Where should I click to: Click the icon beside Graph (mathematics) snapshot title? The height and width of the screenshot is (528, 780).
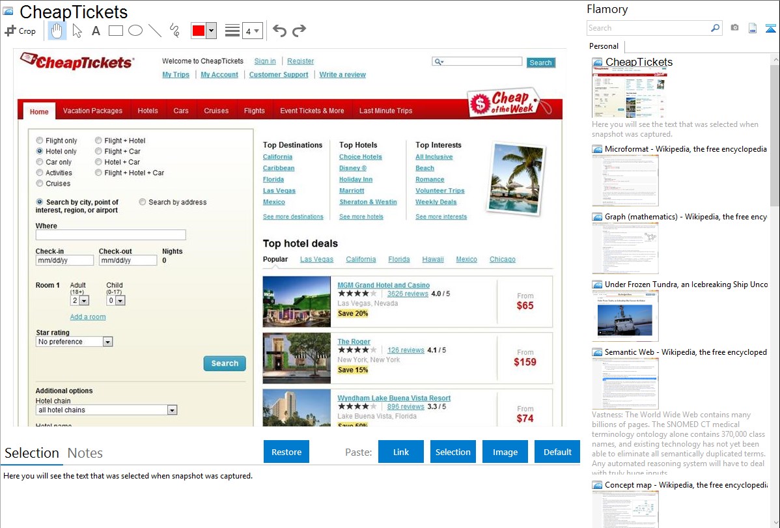pyautogui.click(x=597, y=217)
